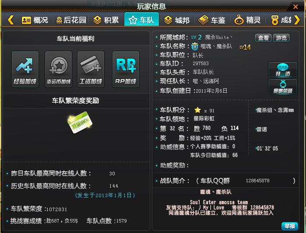Open the 车鉴 car catalog tab

pos(212,20)
